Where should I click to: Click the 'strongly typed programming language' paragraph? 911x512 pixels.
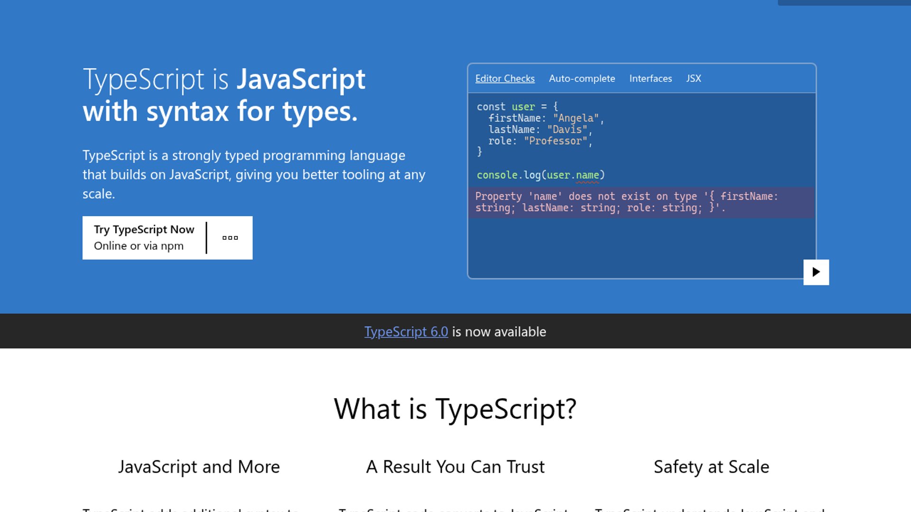coord(254,174)
